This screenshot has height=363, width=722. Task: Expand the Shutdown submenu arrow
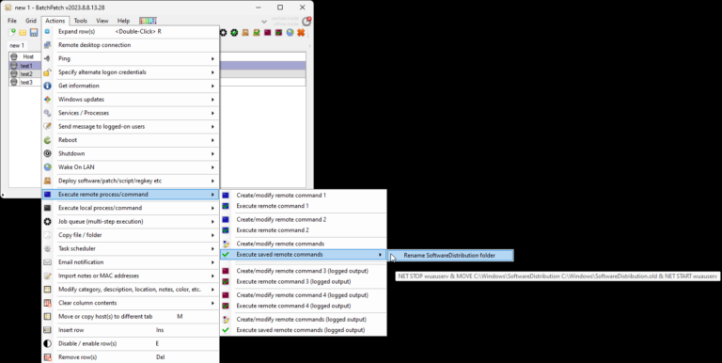point(212,154)
